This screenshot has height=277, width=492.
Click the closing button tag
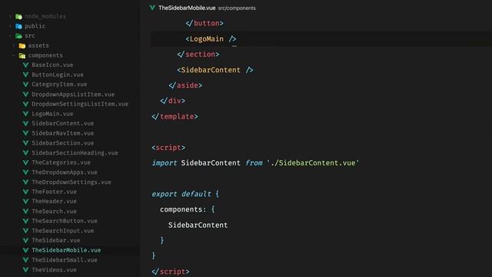tap(204, 23)
